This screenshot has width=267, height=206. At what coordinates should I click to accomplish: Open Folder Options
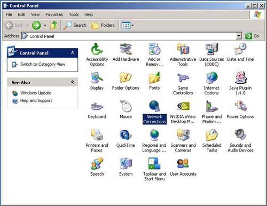pyautogui.click(x=125, y=81)
